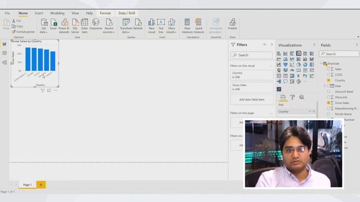Check the Sales field checkbox

point(328,69)
